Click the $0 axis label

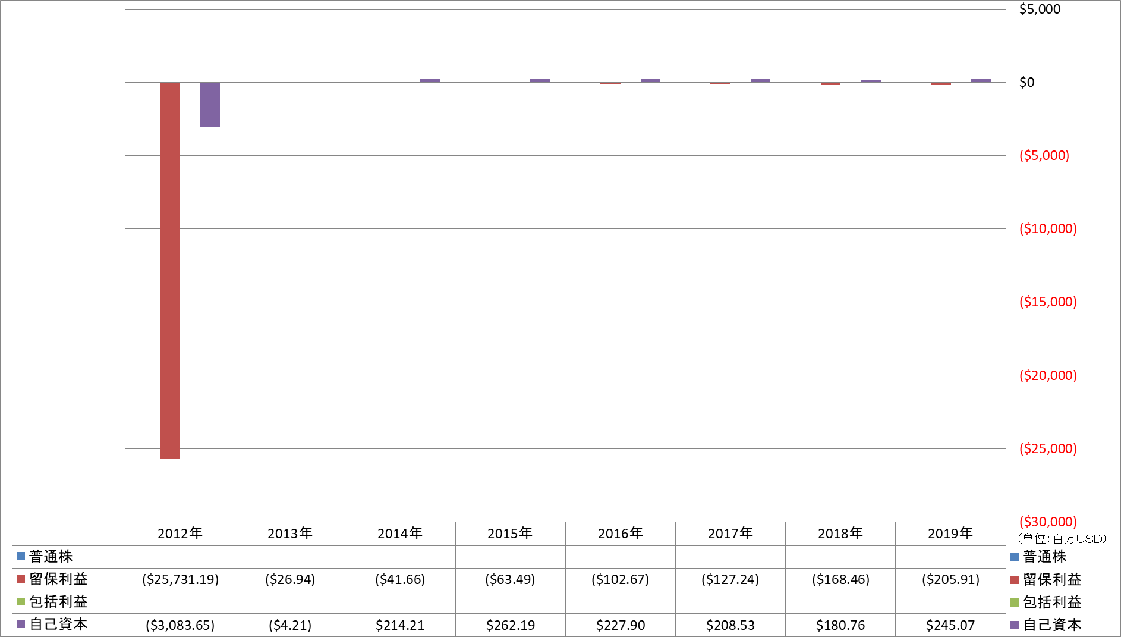pyautogui.click(x=1026, y=82)
